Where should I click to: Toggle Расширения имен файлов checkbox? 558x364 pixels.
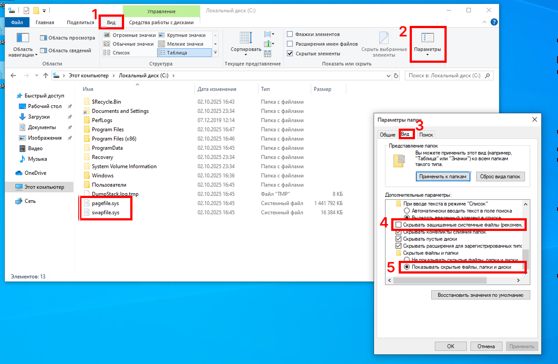290,44
